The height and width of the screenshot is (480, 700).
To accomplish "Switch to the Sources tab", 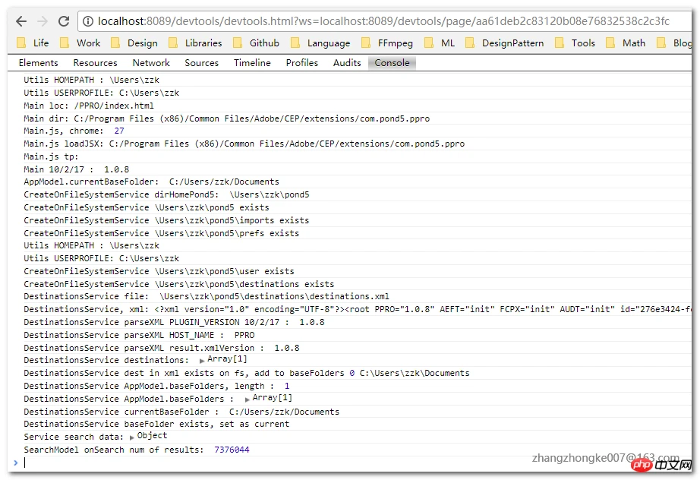I will [x=202, y=63].
